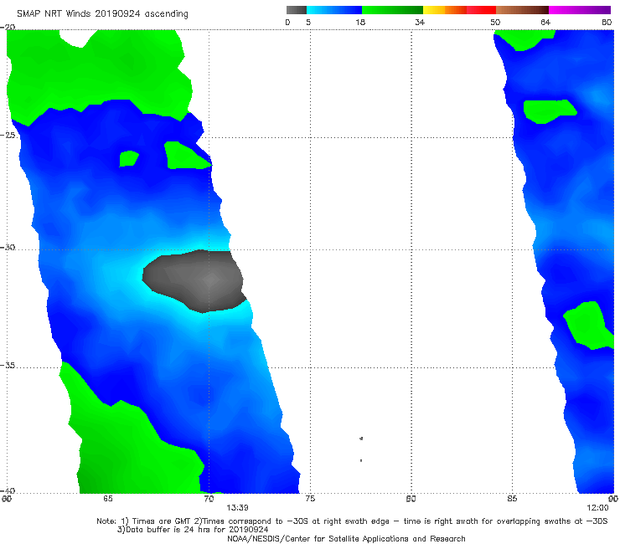Screen dimensions: 620x544
Task: Click the '13:39' swath time label
Action: point(237,508)
